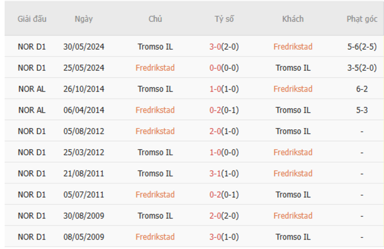Open the 1-0 score of 25/03/2012 match
This screenshot has height=249, width=384.
tap(216, 152)
